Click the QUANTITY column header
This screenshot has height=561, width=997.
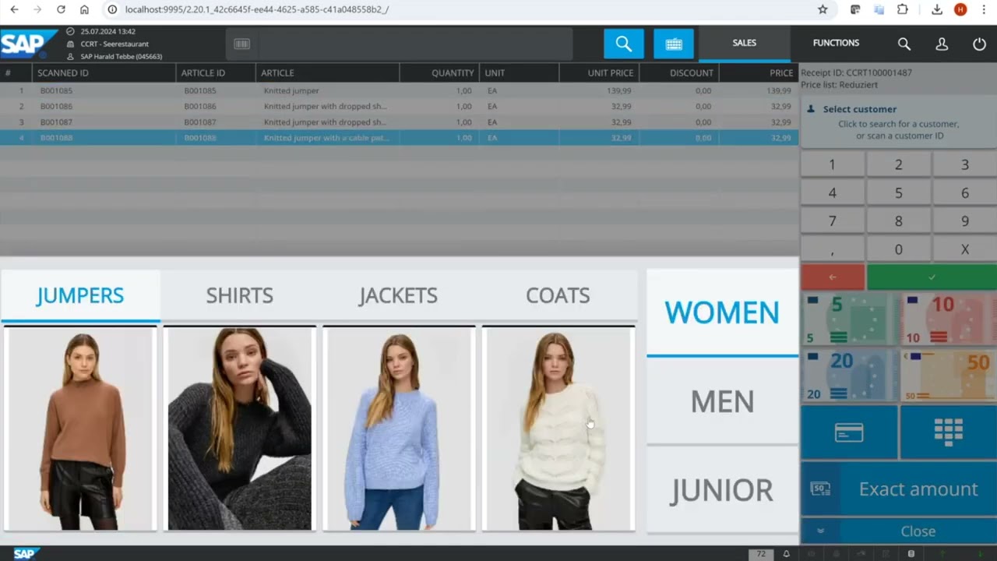pos(439,72)
